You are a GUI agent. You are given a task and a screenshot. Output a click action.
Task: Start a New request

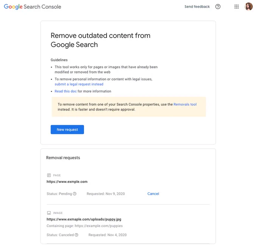coord(67,129)
